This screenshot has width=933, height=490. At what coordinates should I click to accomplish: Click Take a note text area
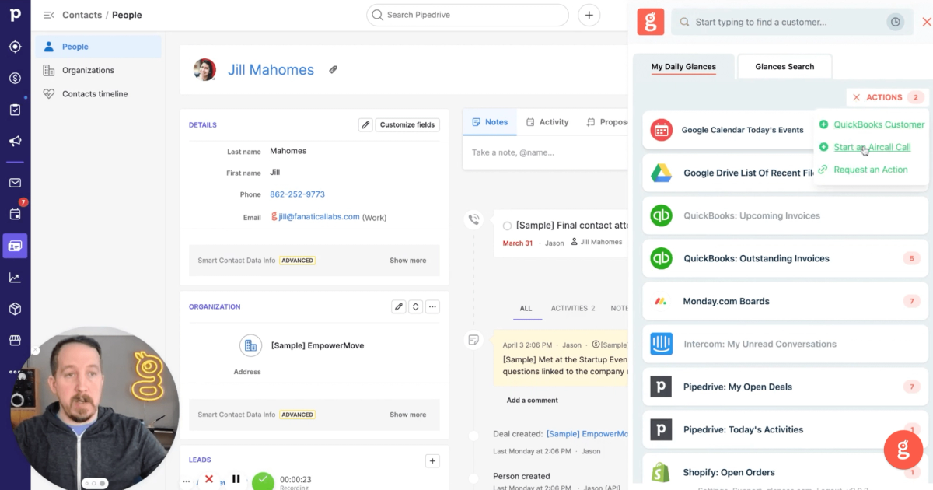[x=544, y=152]
